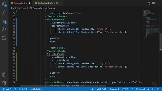Image resolution: width=162 pixels, height=91 pixels.
Task: Click the pending key 'd' in status bar
Action: tap(92, 89)
